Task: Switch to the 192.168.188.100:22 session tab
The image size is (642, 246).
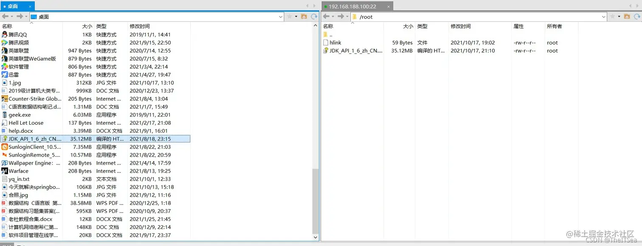Action: click(x=357, y=6)
